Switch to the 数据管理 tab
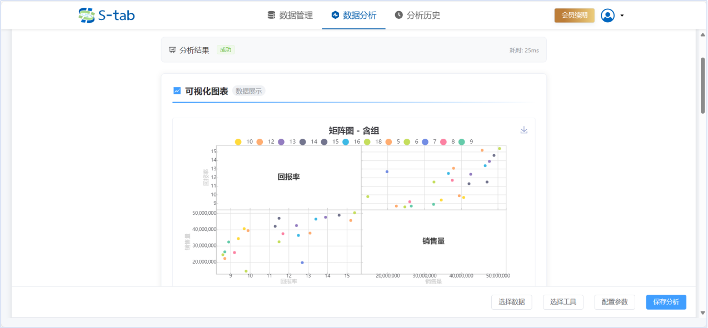 290,15
